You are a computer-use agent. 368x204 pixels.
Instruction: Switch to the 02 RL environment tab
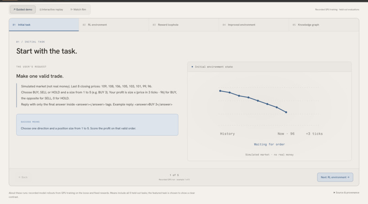pos(114,25)
